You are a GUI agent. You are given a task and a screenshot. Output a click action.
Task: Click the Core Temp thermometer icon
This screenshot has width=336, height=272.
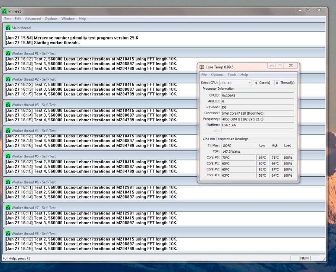pos(202,67)
